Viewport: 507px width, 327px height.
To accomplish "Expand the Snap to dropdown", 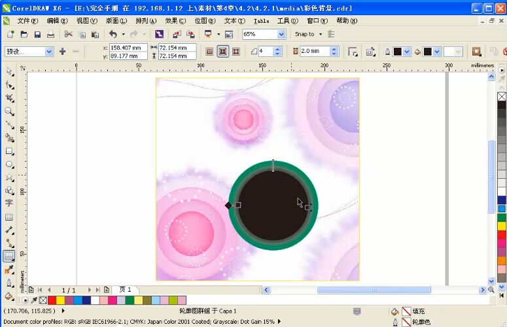I will [x=321, y=34].
